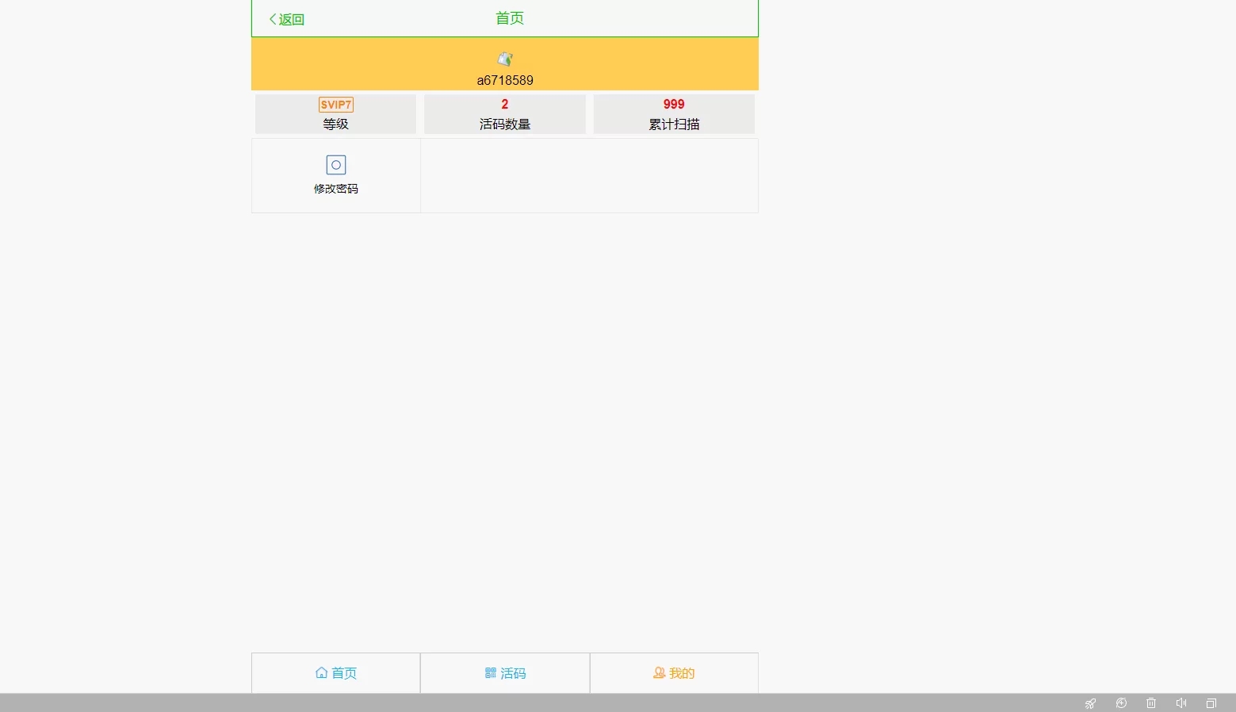Image resolution: width=1236 pixels, height=712 pixels.
Task: Select the 修改密码 text label
Action: coord(336,189)
